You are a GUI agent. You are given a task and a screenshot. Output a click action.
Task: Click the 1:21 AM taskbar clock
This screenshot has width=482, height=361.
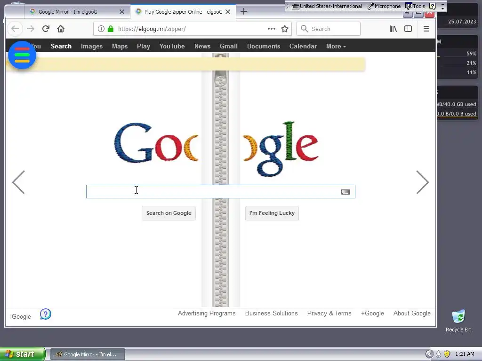(x=465, y=354)
